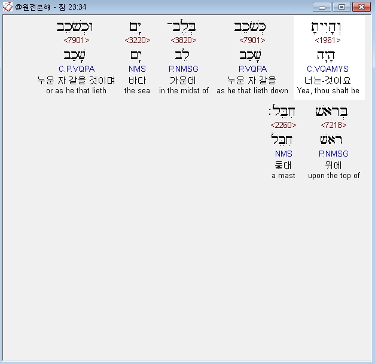375x364 pixels.
Task: Click the Hebrew lemma below <7218>
Action: (x=331, y=140)
